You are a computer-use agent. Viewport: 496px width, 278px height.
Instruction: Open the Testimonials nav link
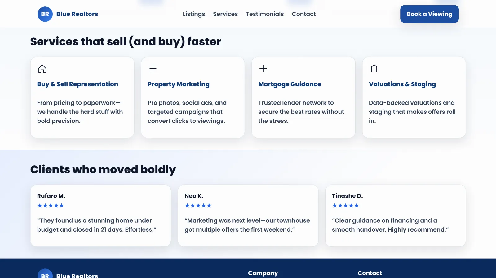click(265, 14)
